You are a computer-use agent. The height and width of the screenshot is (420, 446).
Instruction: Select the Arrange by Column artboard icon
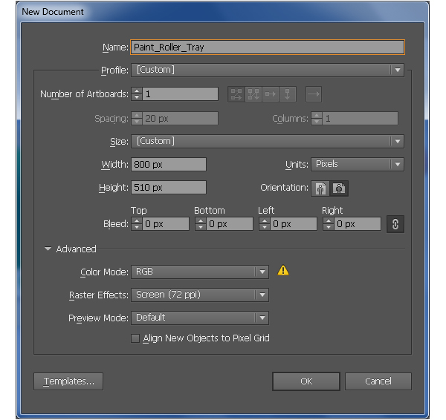(x=288, y=94)
